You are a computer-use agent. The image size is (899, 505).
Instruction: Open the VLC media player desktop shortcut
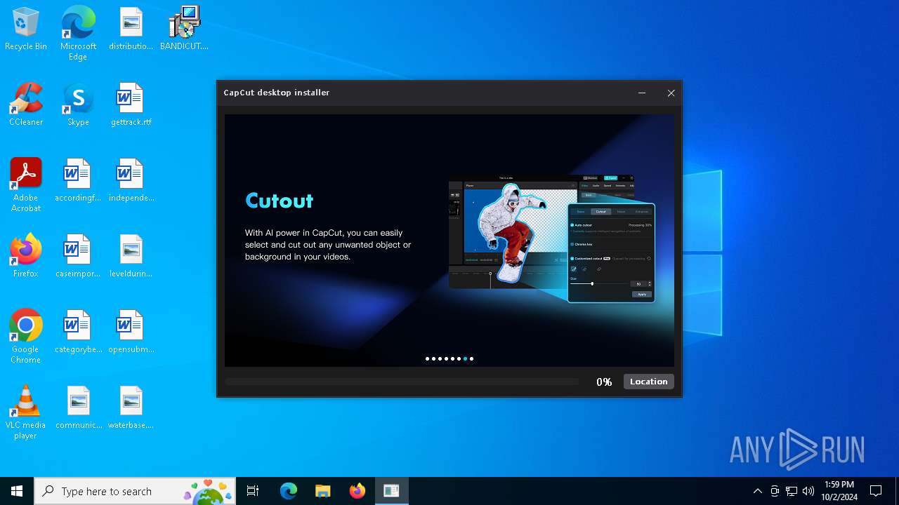(26, 412)
